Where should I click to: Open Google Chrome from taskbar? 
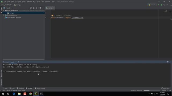(30, 94)
